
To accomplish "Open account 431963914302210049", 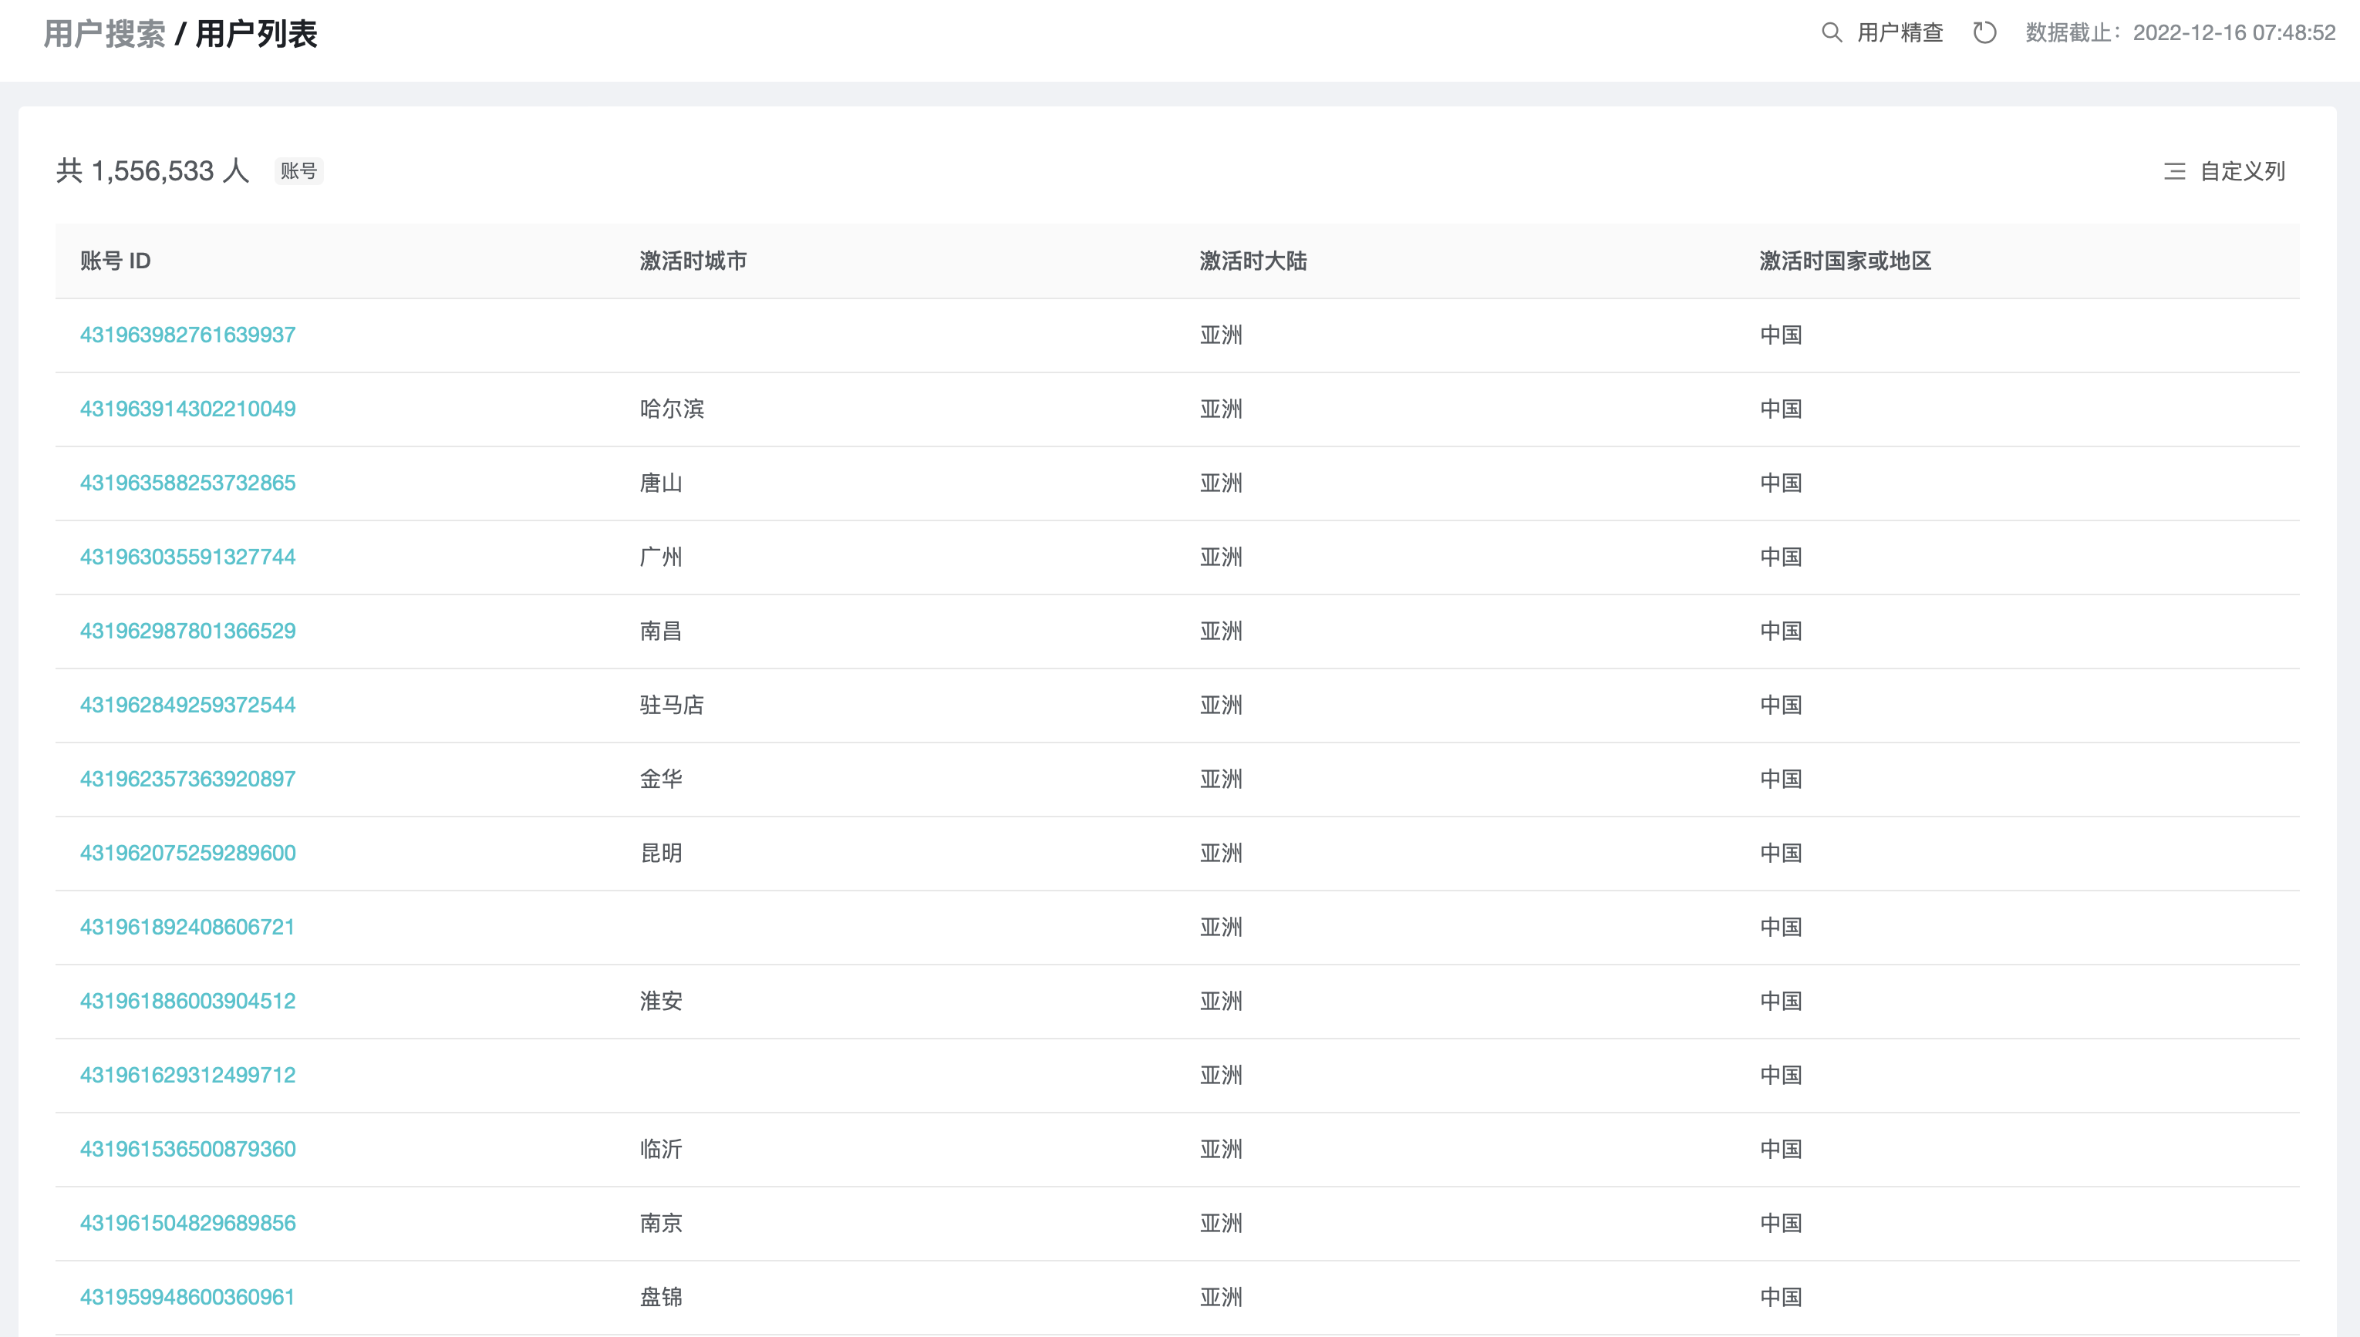I will (187, 409).
